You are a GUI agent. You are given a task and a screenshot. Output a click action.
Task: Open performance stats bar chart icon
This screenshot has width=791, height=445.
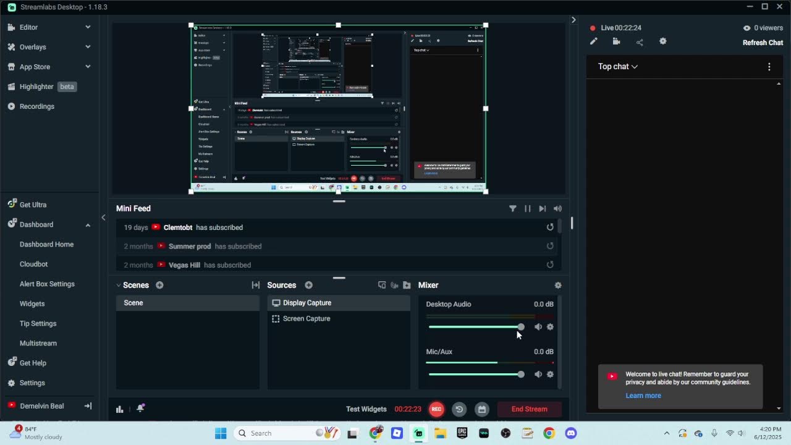120,409
